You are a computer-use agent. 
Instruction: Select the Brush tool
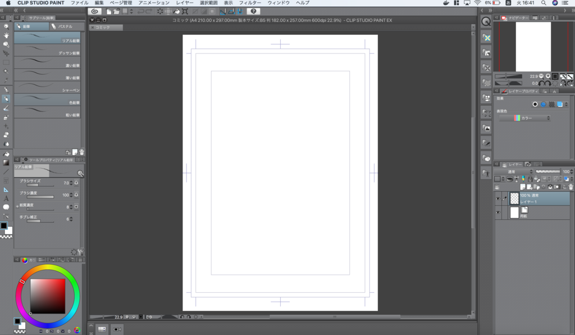pyautogui.click(x=6, y=108)
